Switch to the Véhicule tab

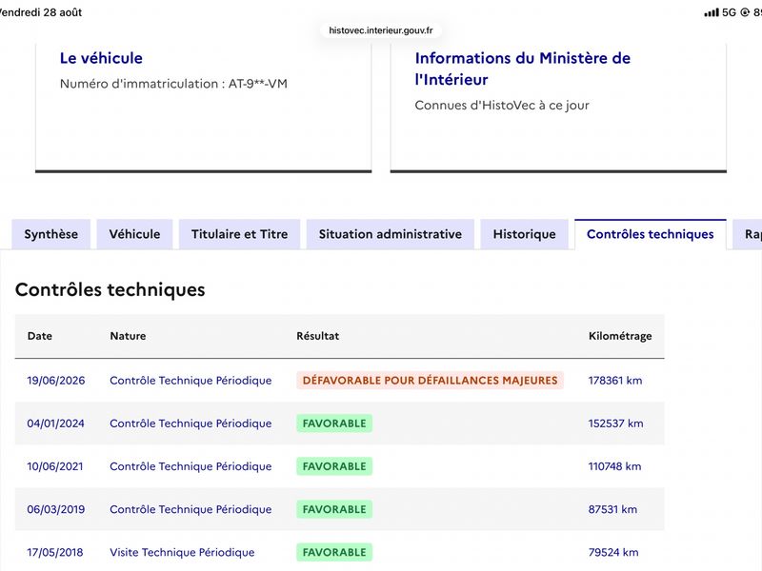click(x=134, y=234)
